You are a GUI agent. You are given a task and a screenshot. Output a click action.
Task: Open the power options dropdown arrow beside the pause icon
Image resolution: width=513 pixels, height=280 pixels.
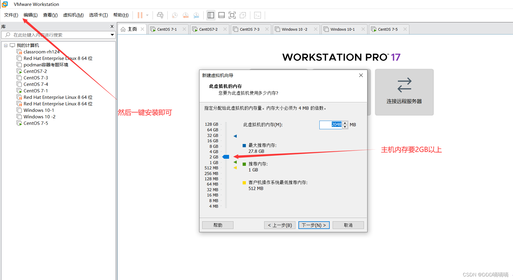coord(147,15)
